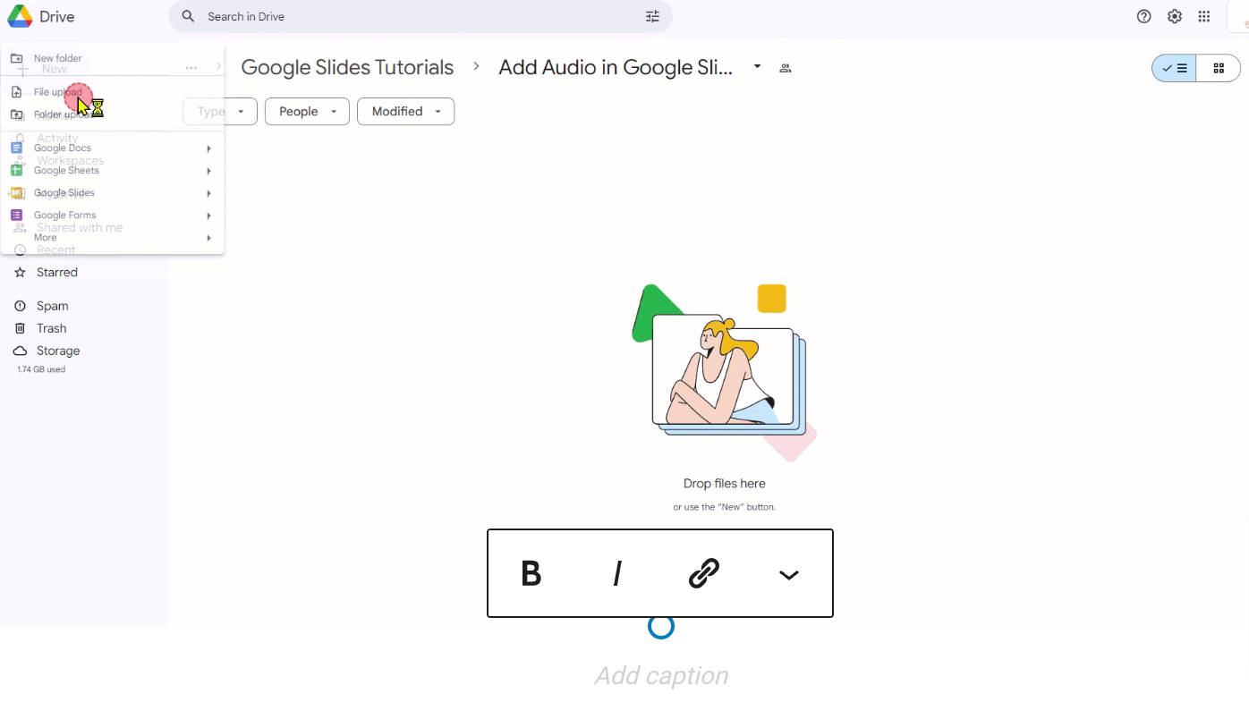Select Google Slides from the New menu

coord(64,192)
